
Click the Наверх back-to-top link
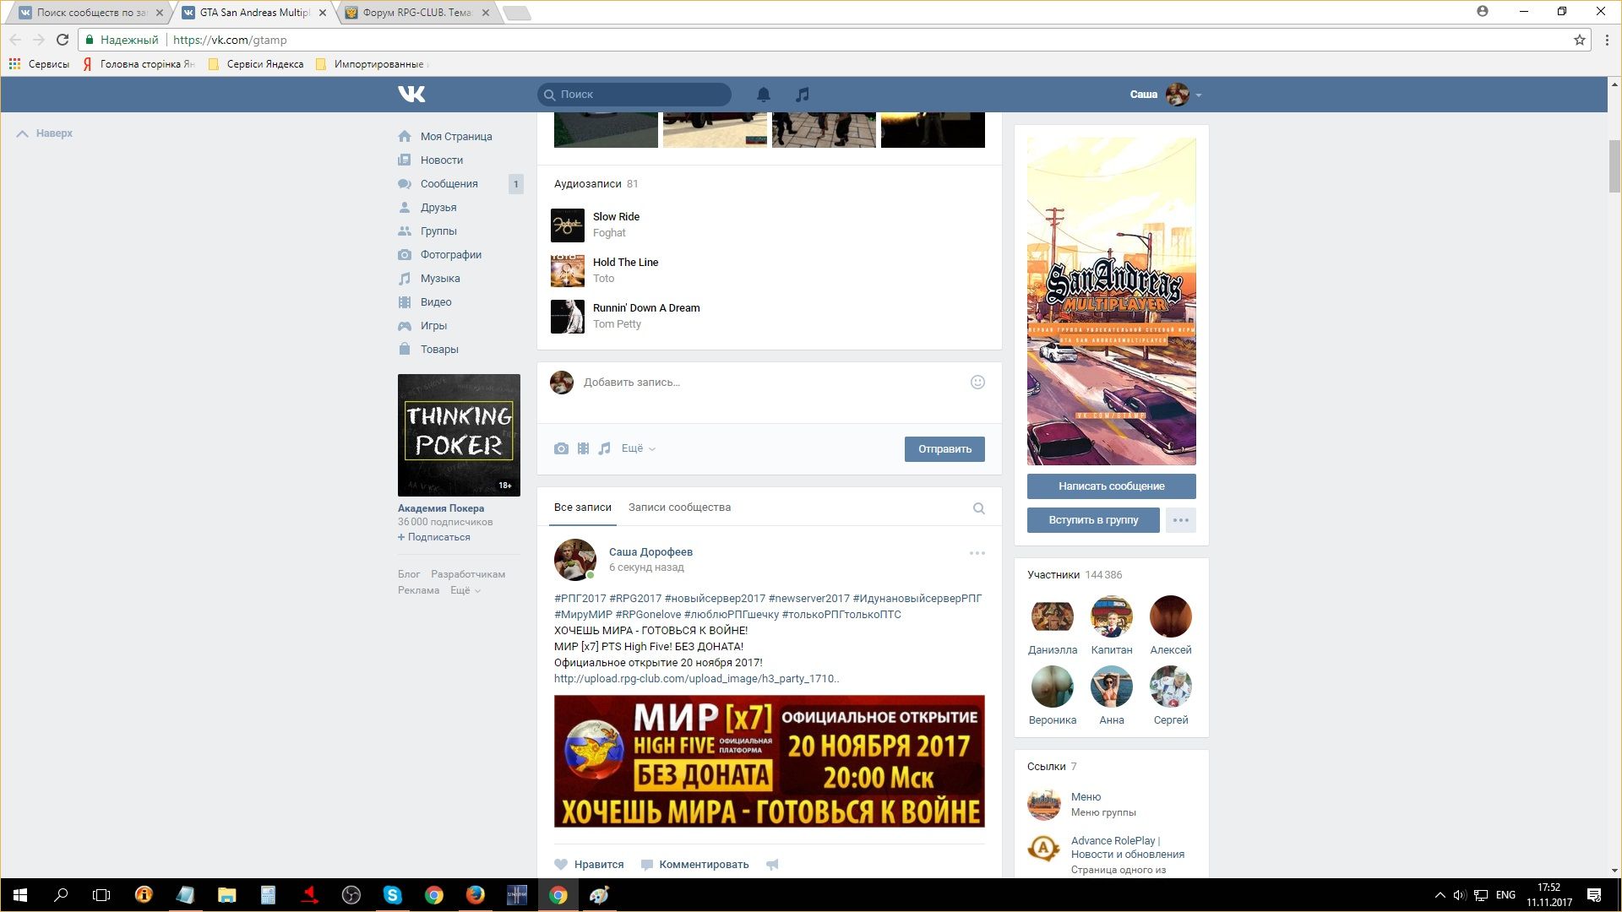coord(45,133)
